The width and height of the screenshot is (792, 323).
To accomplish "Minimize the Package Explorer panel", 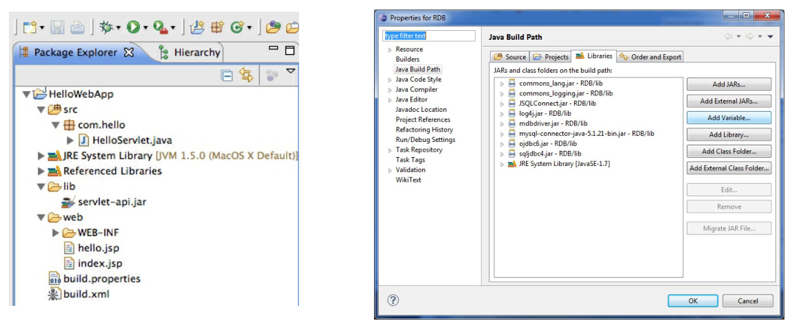I will coord(274,49).
